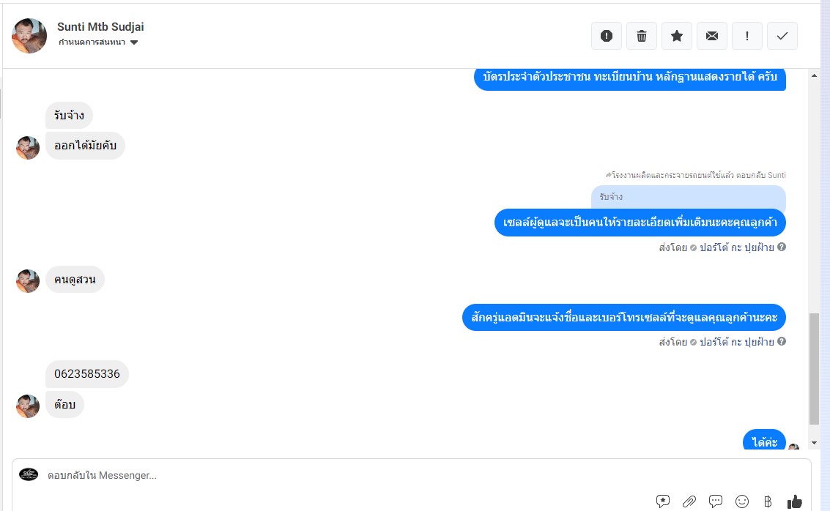The image size is (830, 511).
Task: Star this conversation as follow-up
Action: [676, 36]
